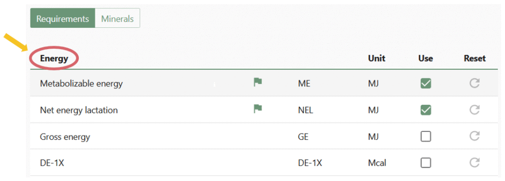Enable the Use checkbox for DE-1X
Viewport: 505px width, 181px height.
[x=426, y=163]
